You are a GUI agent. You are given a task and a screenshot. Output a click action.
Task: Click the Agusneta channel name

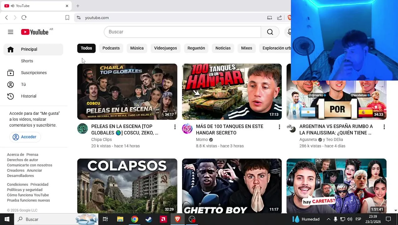[308, 140]
